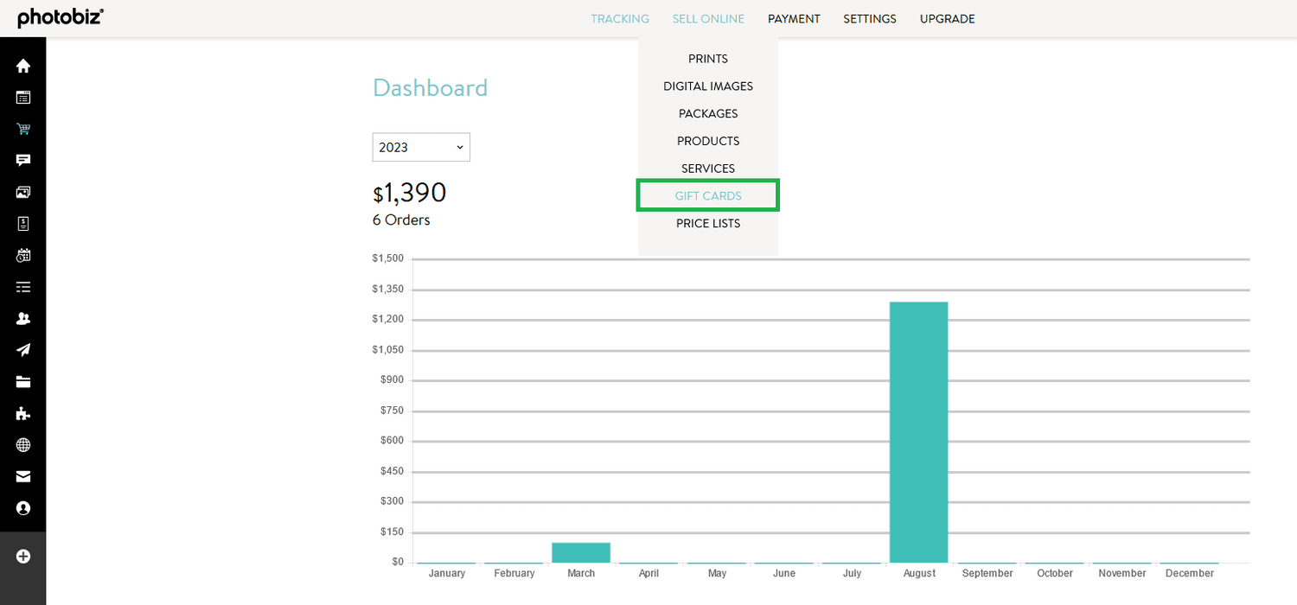This screenshot has width=1297, height=605.
Task: Open the Tracking menu in top navigation
Action: click(620, 19)
